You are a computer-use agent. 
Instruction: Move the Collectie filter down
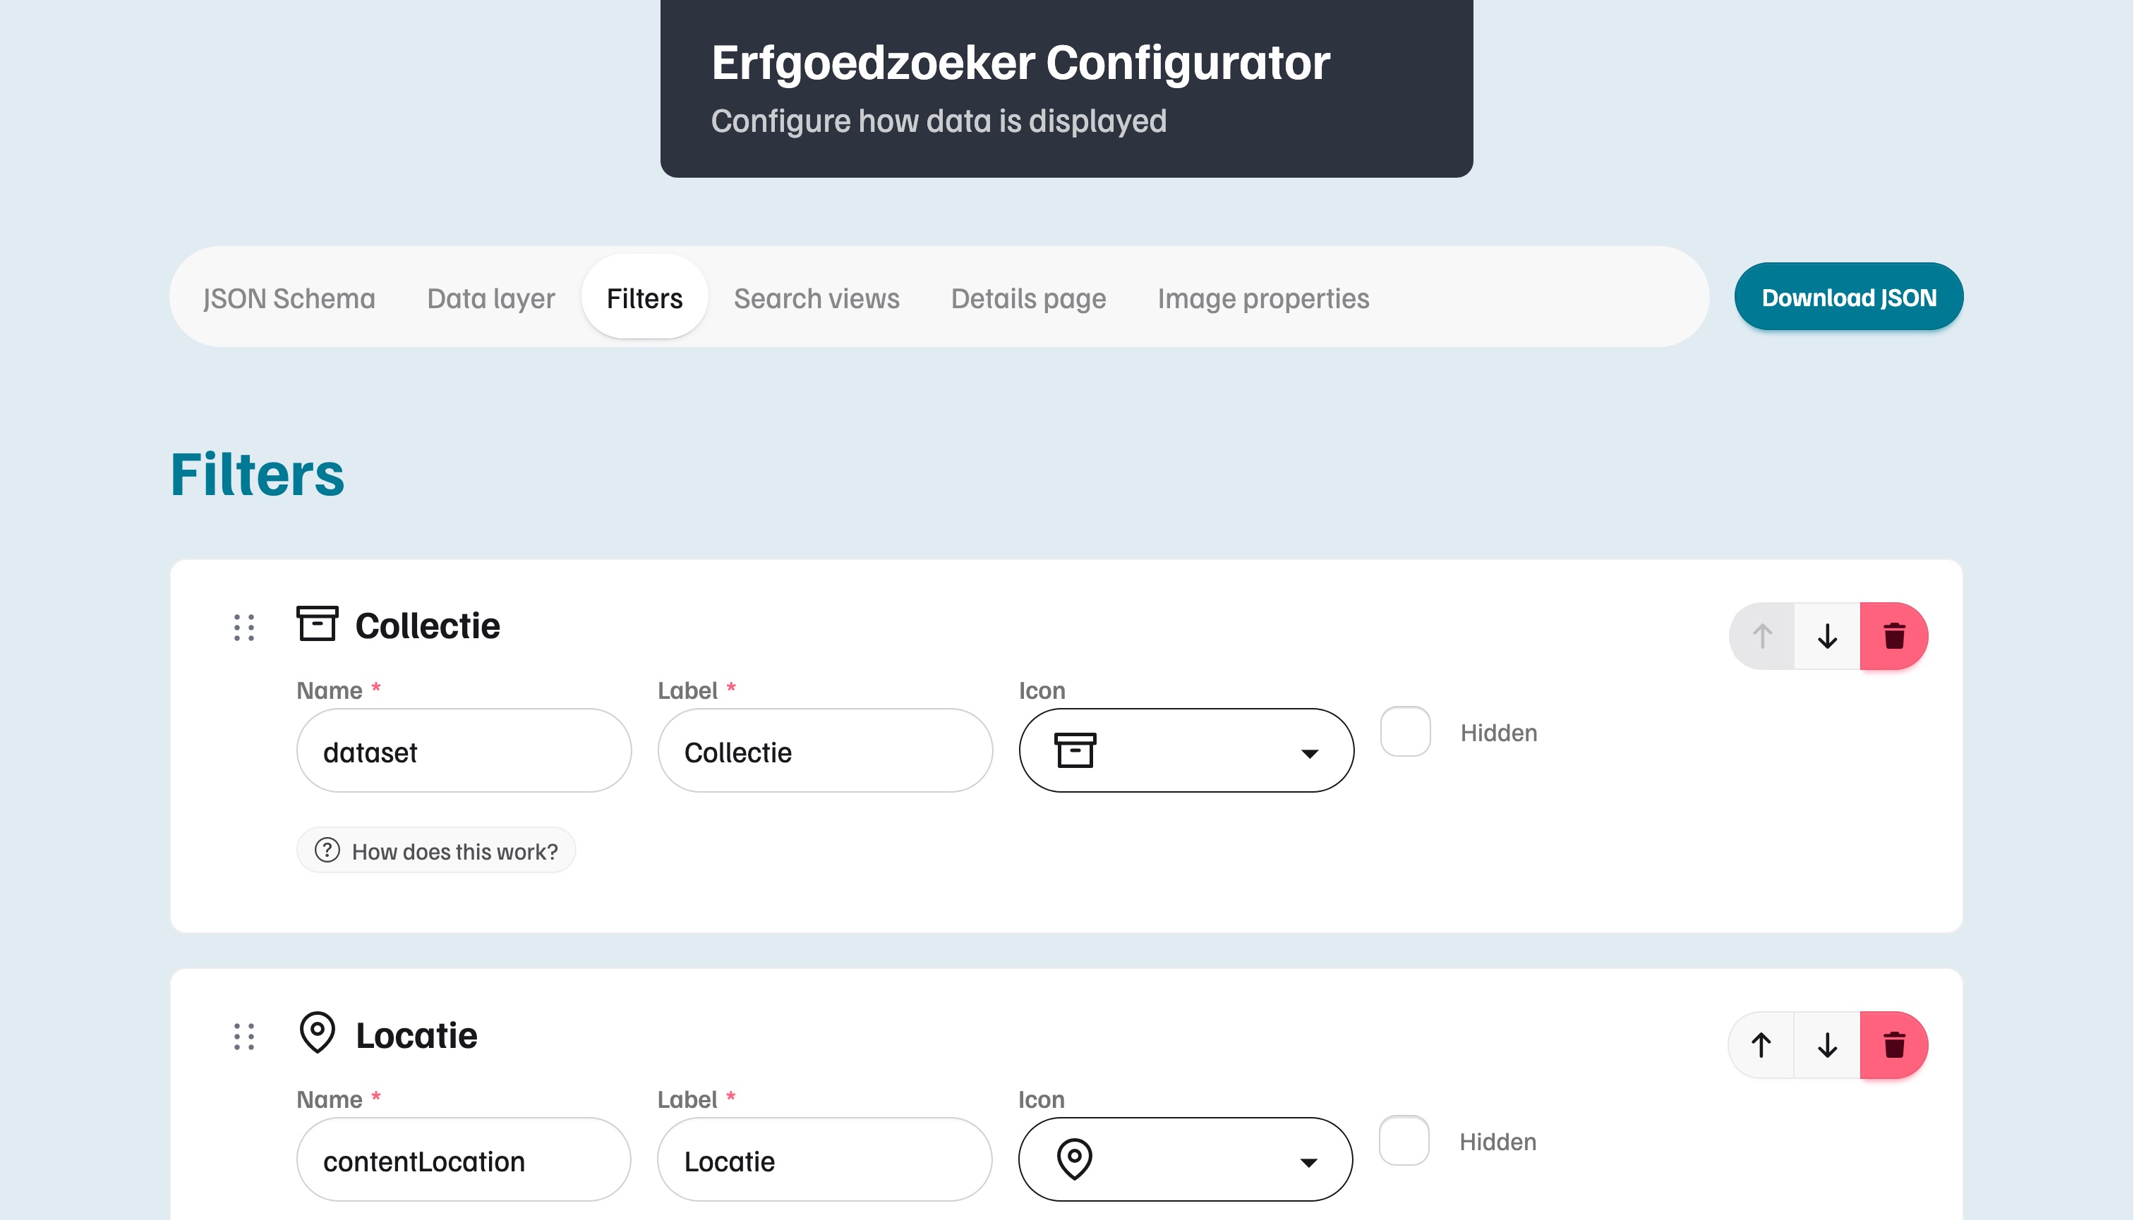tap(1828, 636)
